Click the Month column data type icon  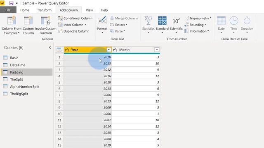pos(115,50)
